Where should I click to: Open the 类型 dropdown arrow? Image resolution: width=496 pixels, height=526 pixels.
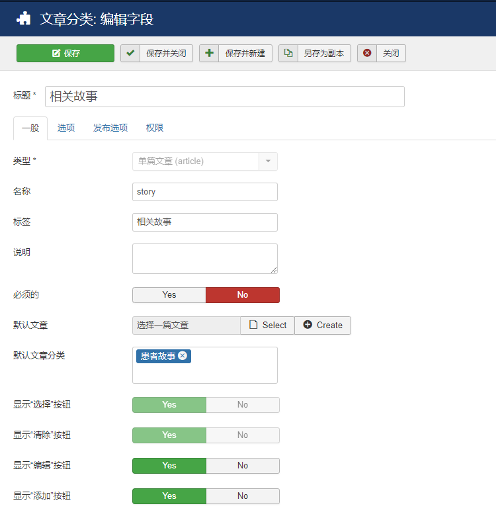pos(268,161)
